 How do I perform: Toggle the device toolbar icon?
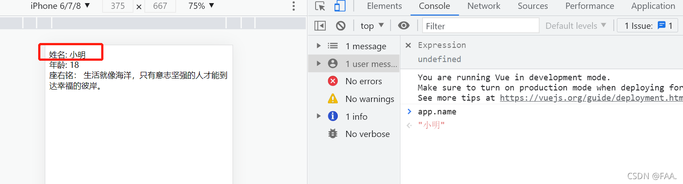coord(340,6)
